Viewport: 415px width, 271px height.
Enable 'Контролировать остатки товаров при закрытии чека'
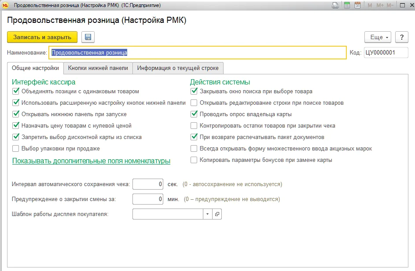[194, 125]
